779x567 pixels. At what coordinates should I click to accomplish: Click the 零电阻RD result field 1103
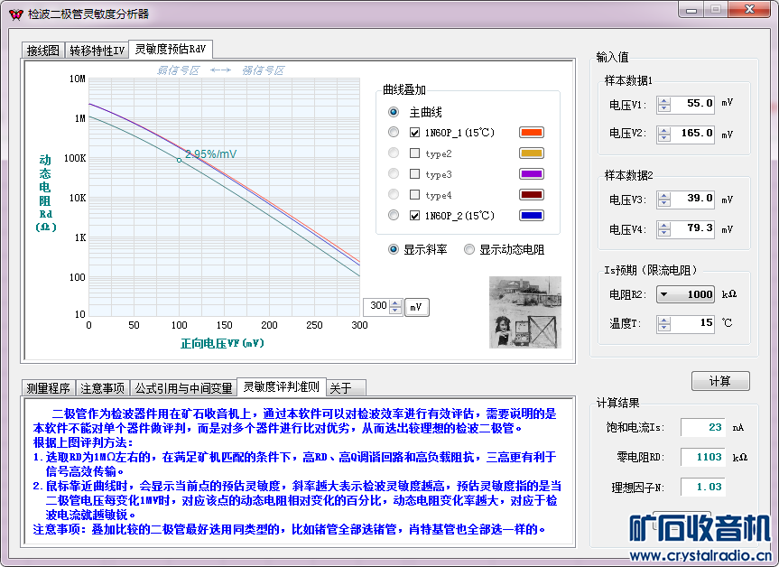[x=703, y=457]
